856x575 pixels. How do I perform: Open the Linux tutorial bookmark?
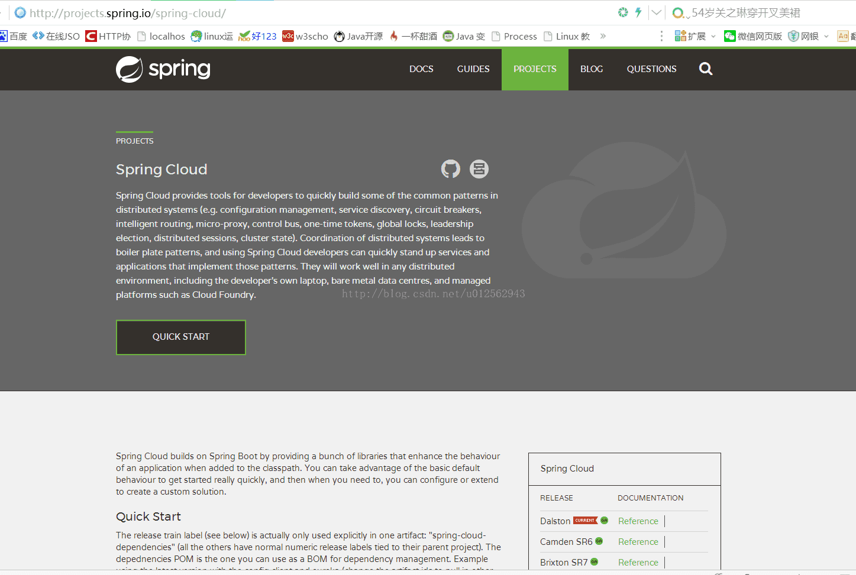pyautogui.click(x=566, y=36)
